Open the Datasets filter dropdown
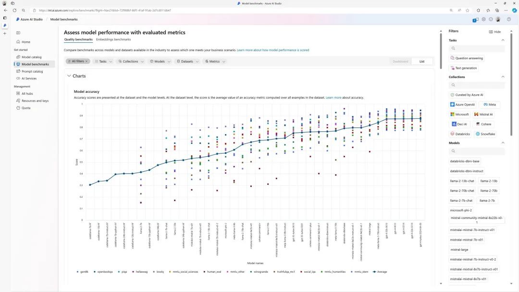519x292 pixels. 188,61
